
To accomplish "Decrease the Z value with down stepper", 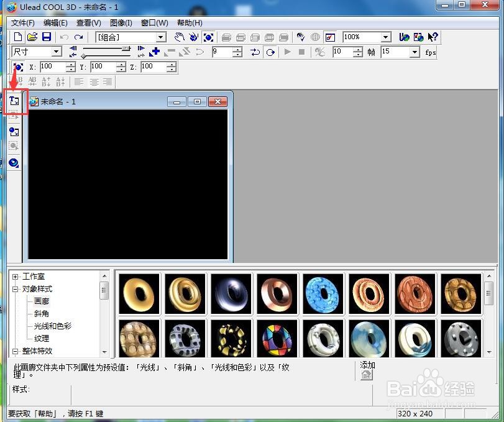I will [172, 70].
